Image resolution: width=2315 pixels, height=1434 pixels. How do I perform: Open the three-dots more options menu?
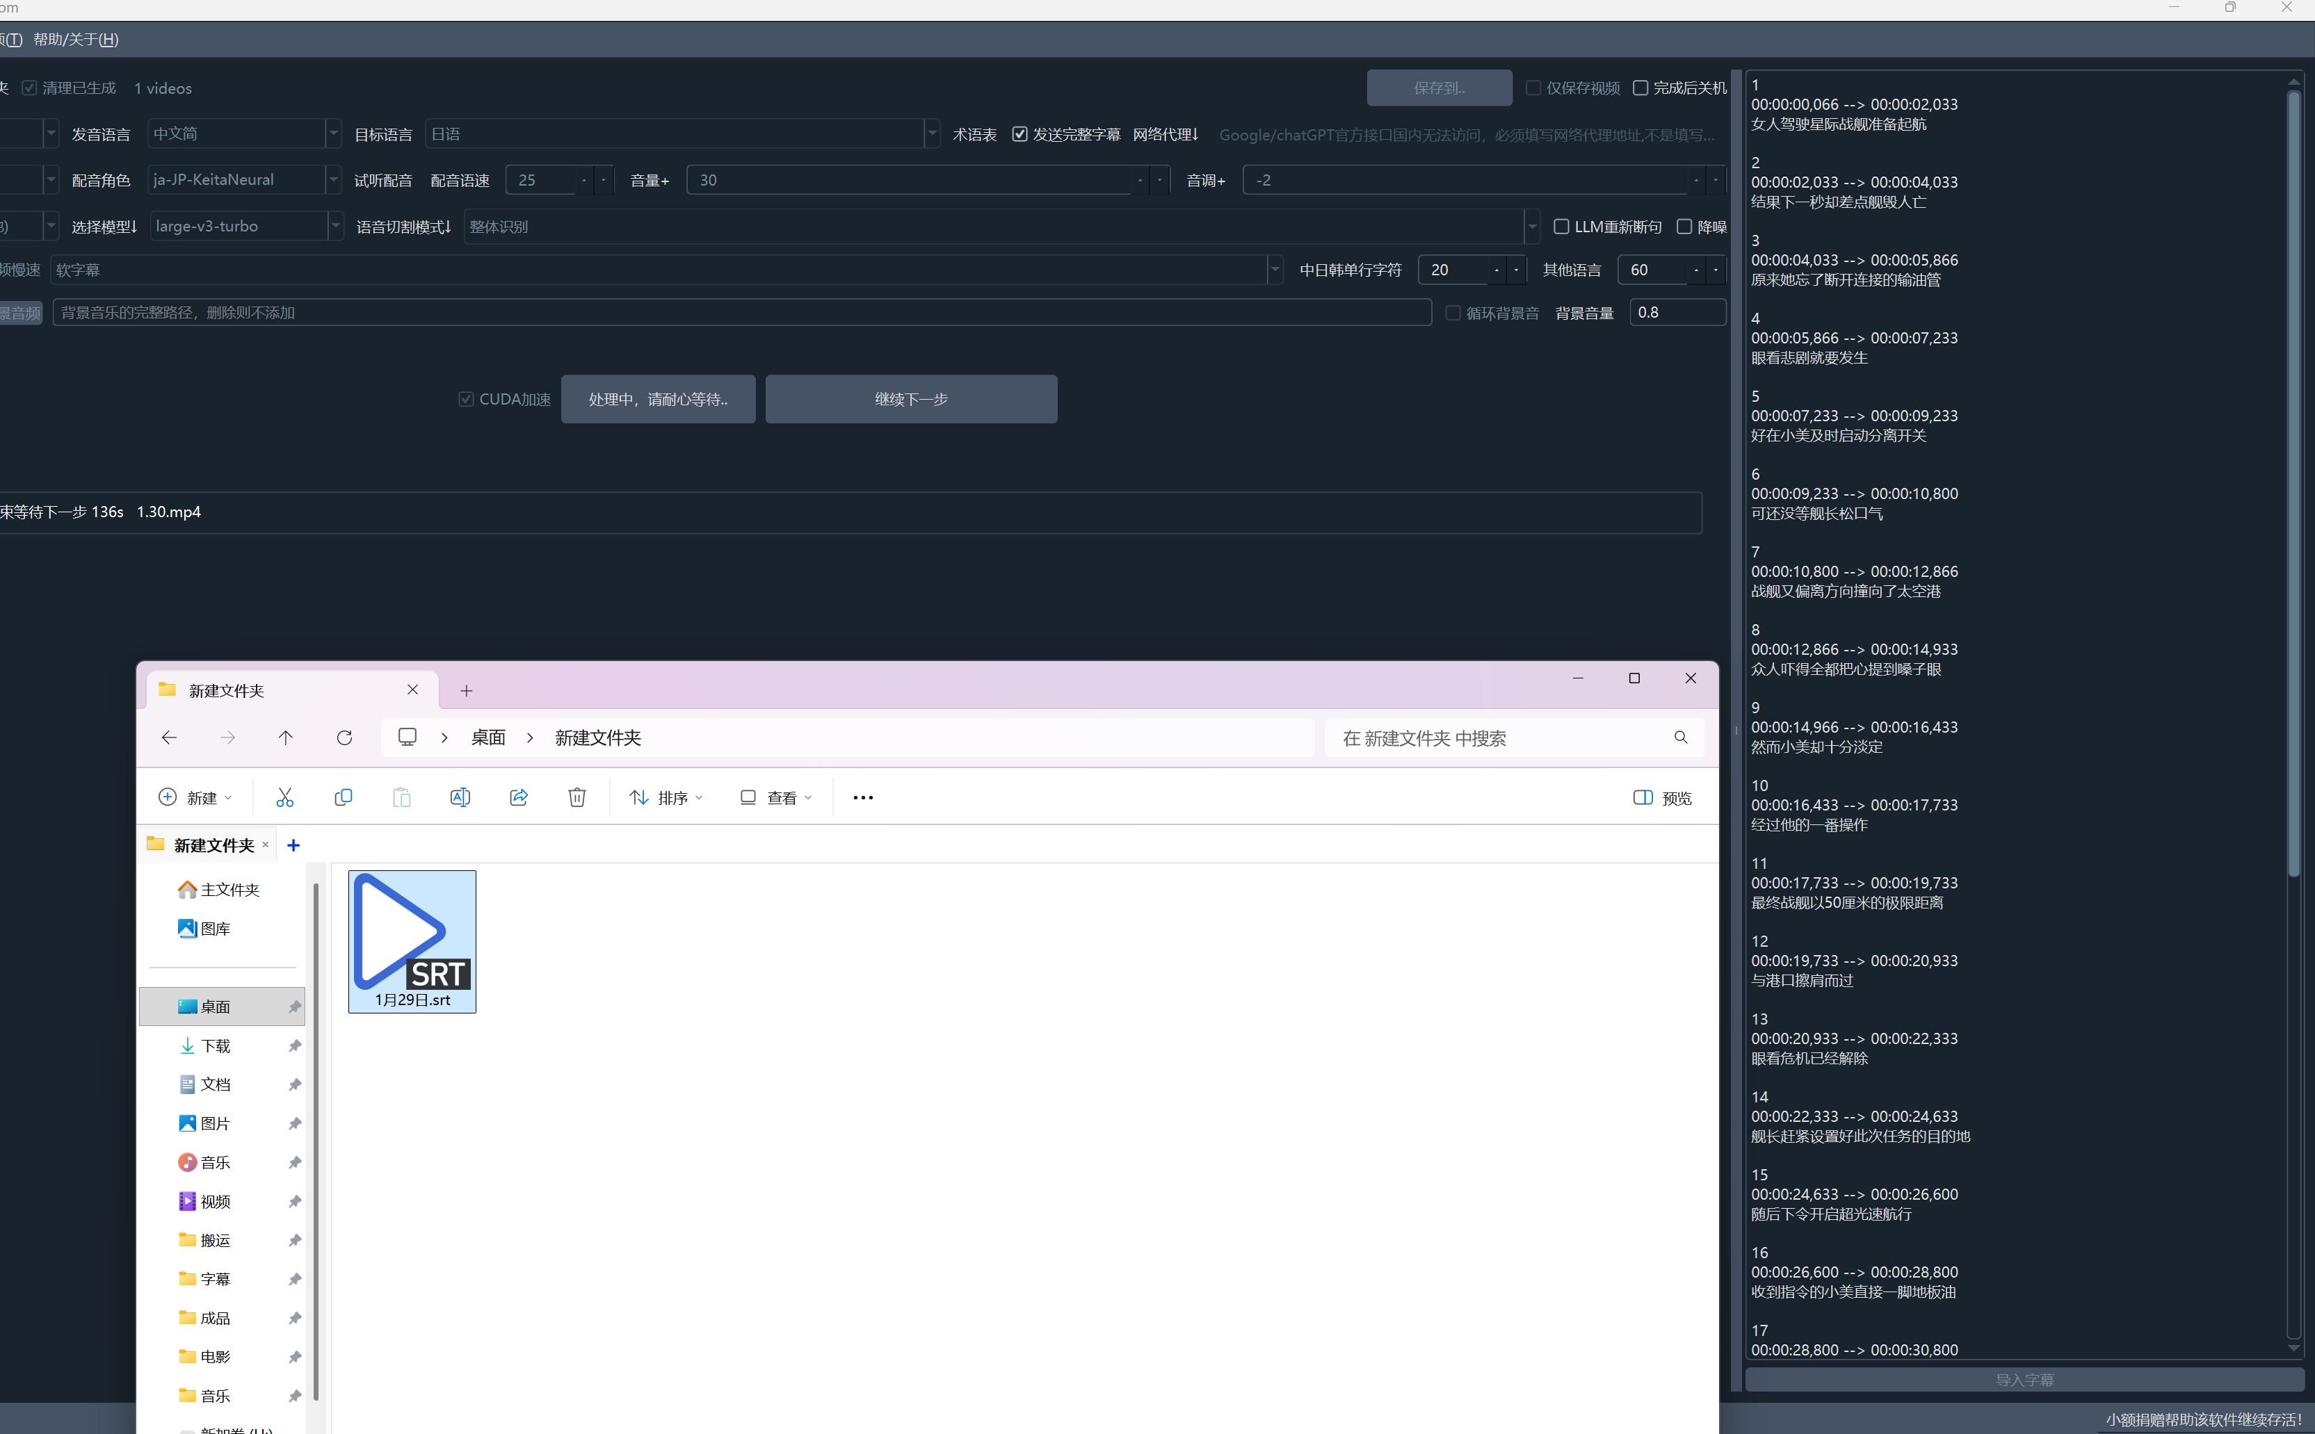(x=862, y=797)
